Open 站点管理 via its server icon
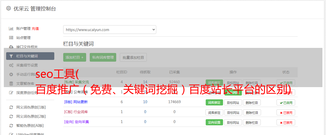Viewport: 326px width, 135px height. tap(11, 38)
